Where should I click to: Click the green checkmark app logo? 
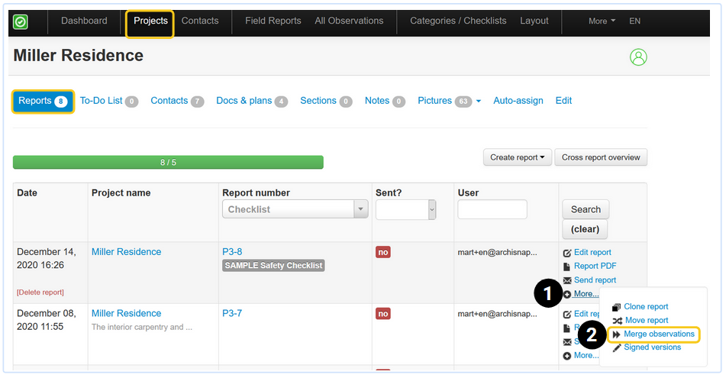[21, 22]
